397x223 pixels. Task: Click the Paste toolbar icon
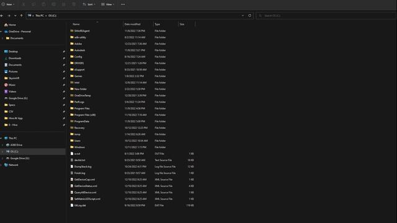click(43, 4)
